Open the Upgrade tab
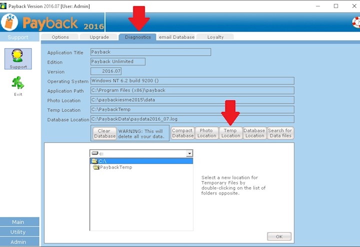This screenshot has height=247, width=360. pos(99,37)
